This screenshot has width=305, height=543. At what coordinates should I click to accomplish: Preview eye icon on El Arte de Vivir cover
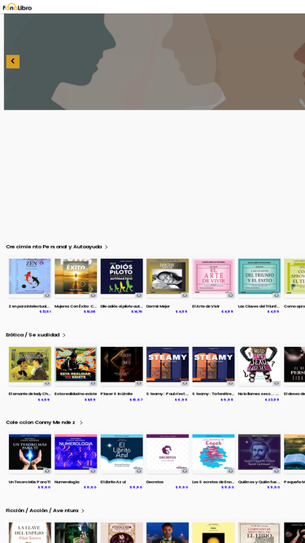(231, 296)
